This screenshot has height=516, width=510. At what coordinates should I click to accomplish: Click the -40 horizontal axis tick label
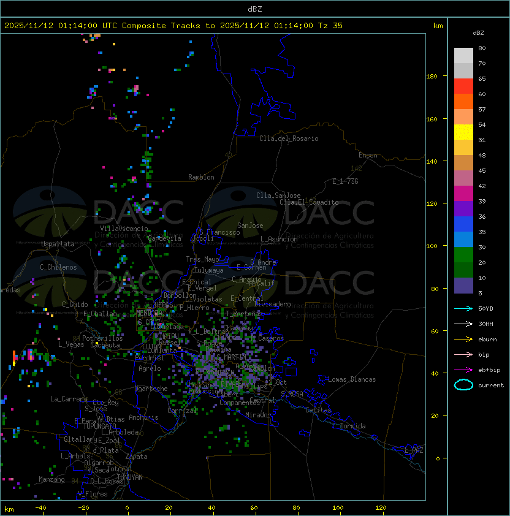tap(40, 508)
